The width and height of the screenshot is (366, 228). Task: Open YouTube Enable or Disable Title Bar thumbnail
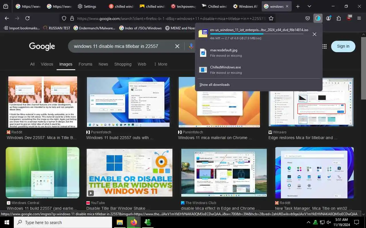tap(129, 173)
